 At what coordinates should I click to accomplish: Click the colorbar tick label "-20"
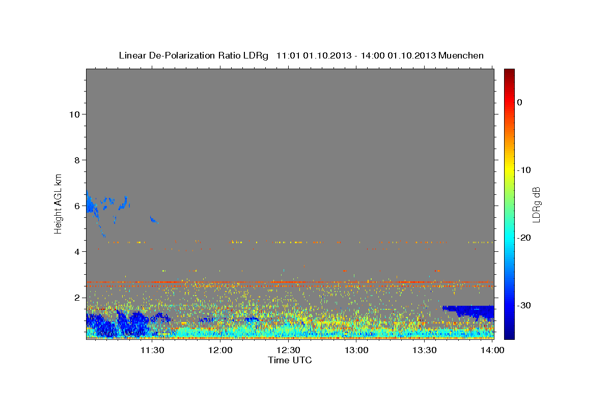click(524, 238)
